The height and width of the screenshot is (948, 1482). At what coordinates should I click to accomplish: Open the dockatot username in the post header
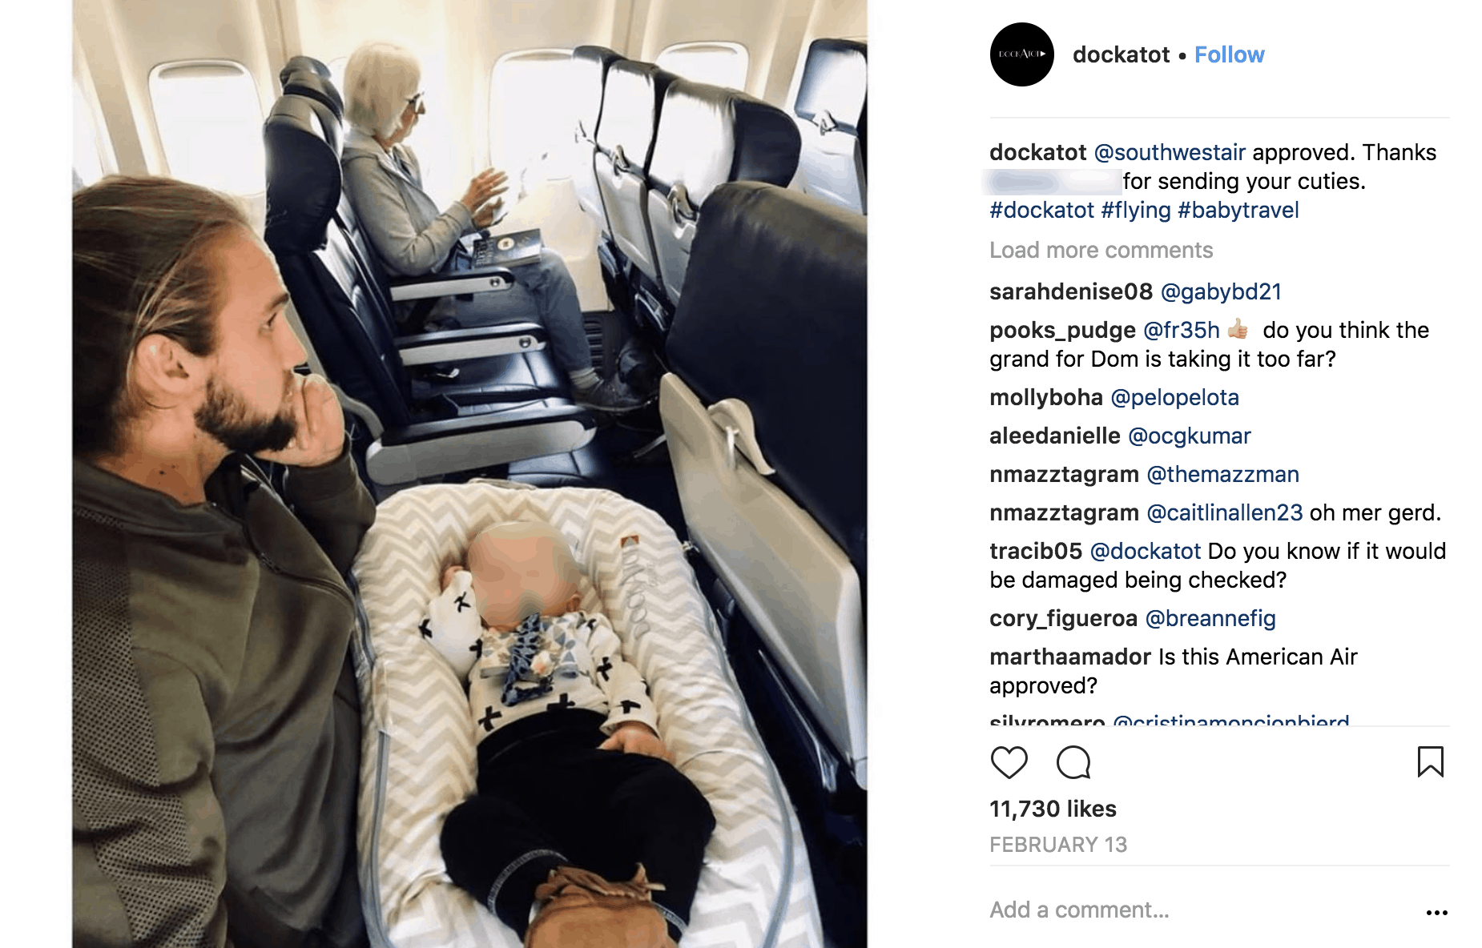coord(1121,54)
